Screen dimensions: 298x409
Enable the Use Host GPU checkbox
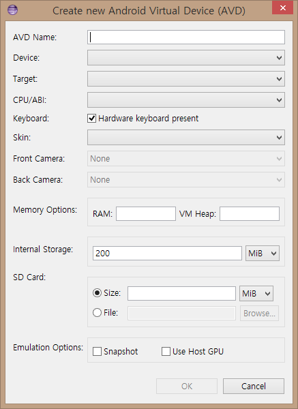point(166,351)
